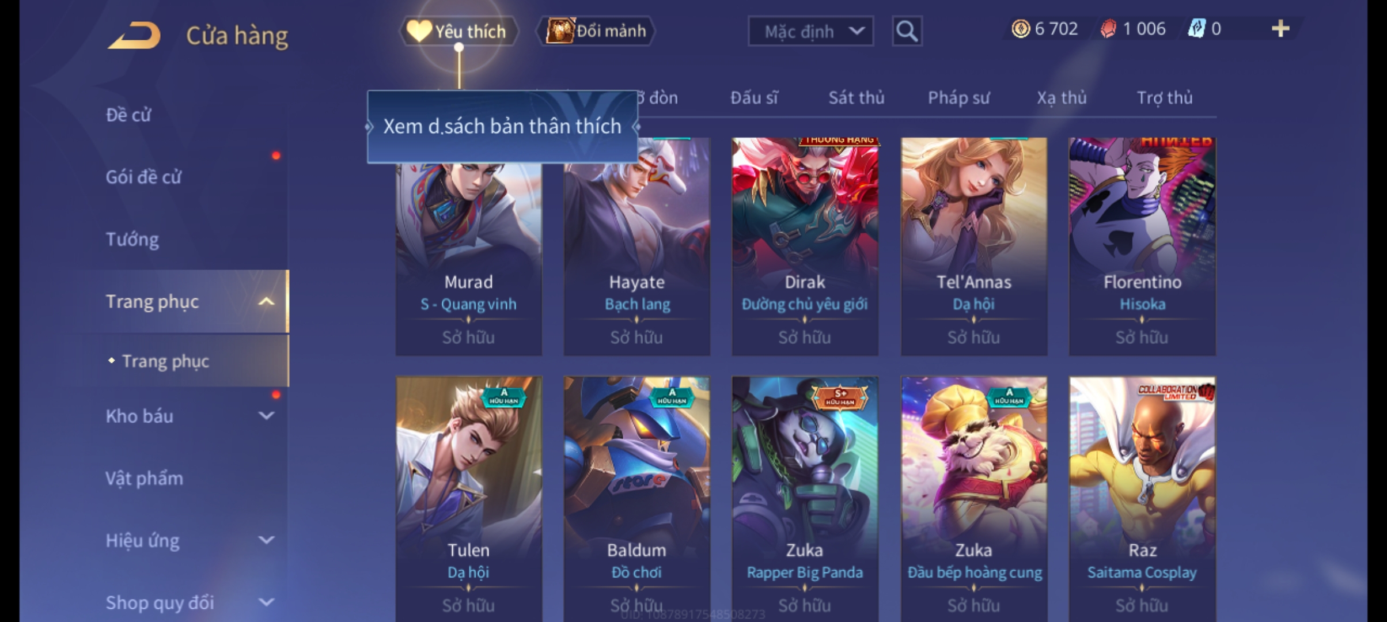Switch to the Sát thủ tab
The image size is (1387, 622).
point(857,98)
